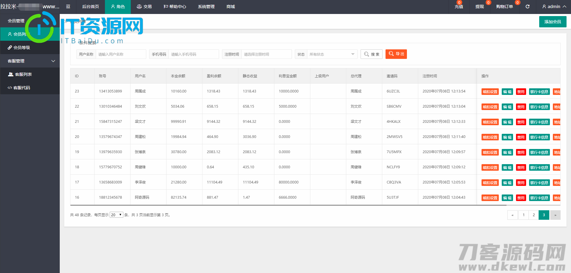
Task: Open the 系统管理 top menu
Action: pyautogui.click(x=206, y=7)
